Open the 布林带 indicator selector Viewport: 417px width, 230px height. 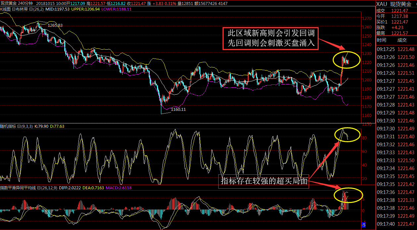[21, 9]
